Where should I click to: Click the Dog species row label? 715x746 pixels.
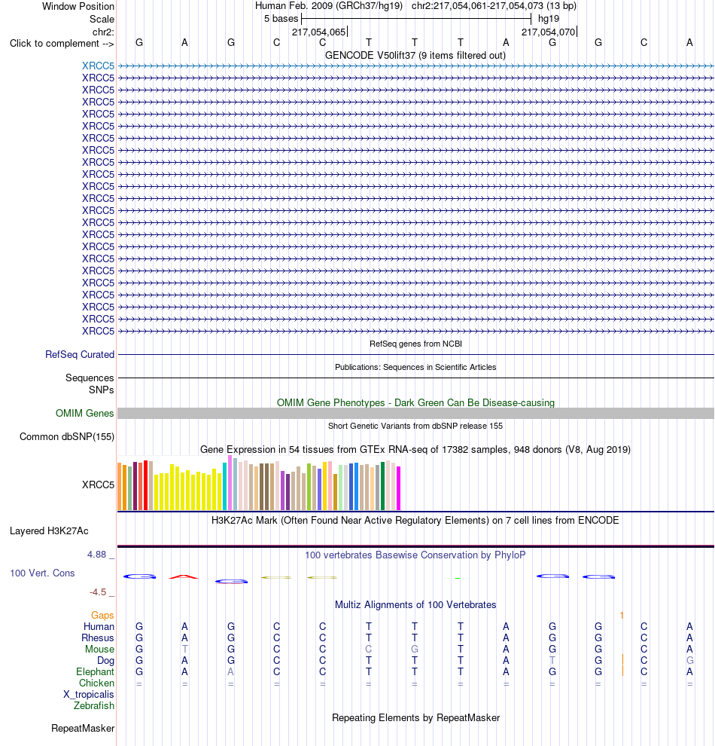coord(105,660)
